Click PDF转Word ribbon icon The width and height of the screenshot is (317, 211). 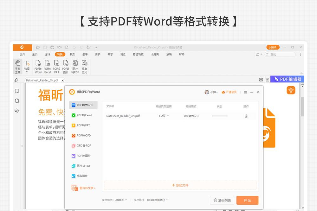click(38, 67)
